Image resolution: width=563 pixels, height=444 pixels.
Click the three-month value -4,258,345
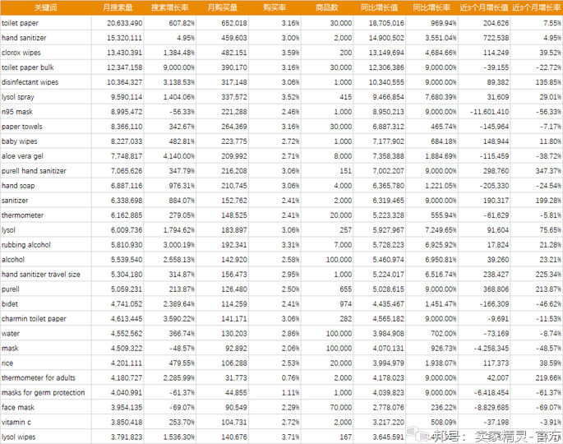[491, 349]
